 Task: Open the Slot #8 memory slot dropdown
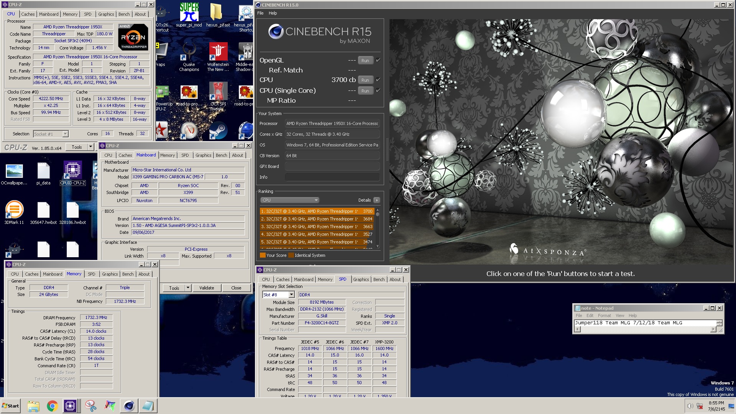(x=291, y=295)
